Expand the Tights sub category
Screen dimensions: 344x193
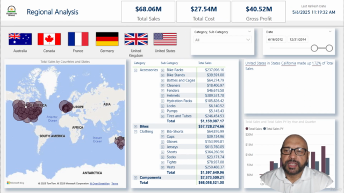pyautogui.click(x=162, y=162)
